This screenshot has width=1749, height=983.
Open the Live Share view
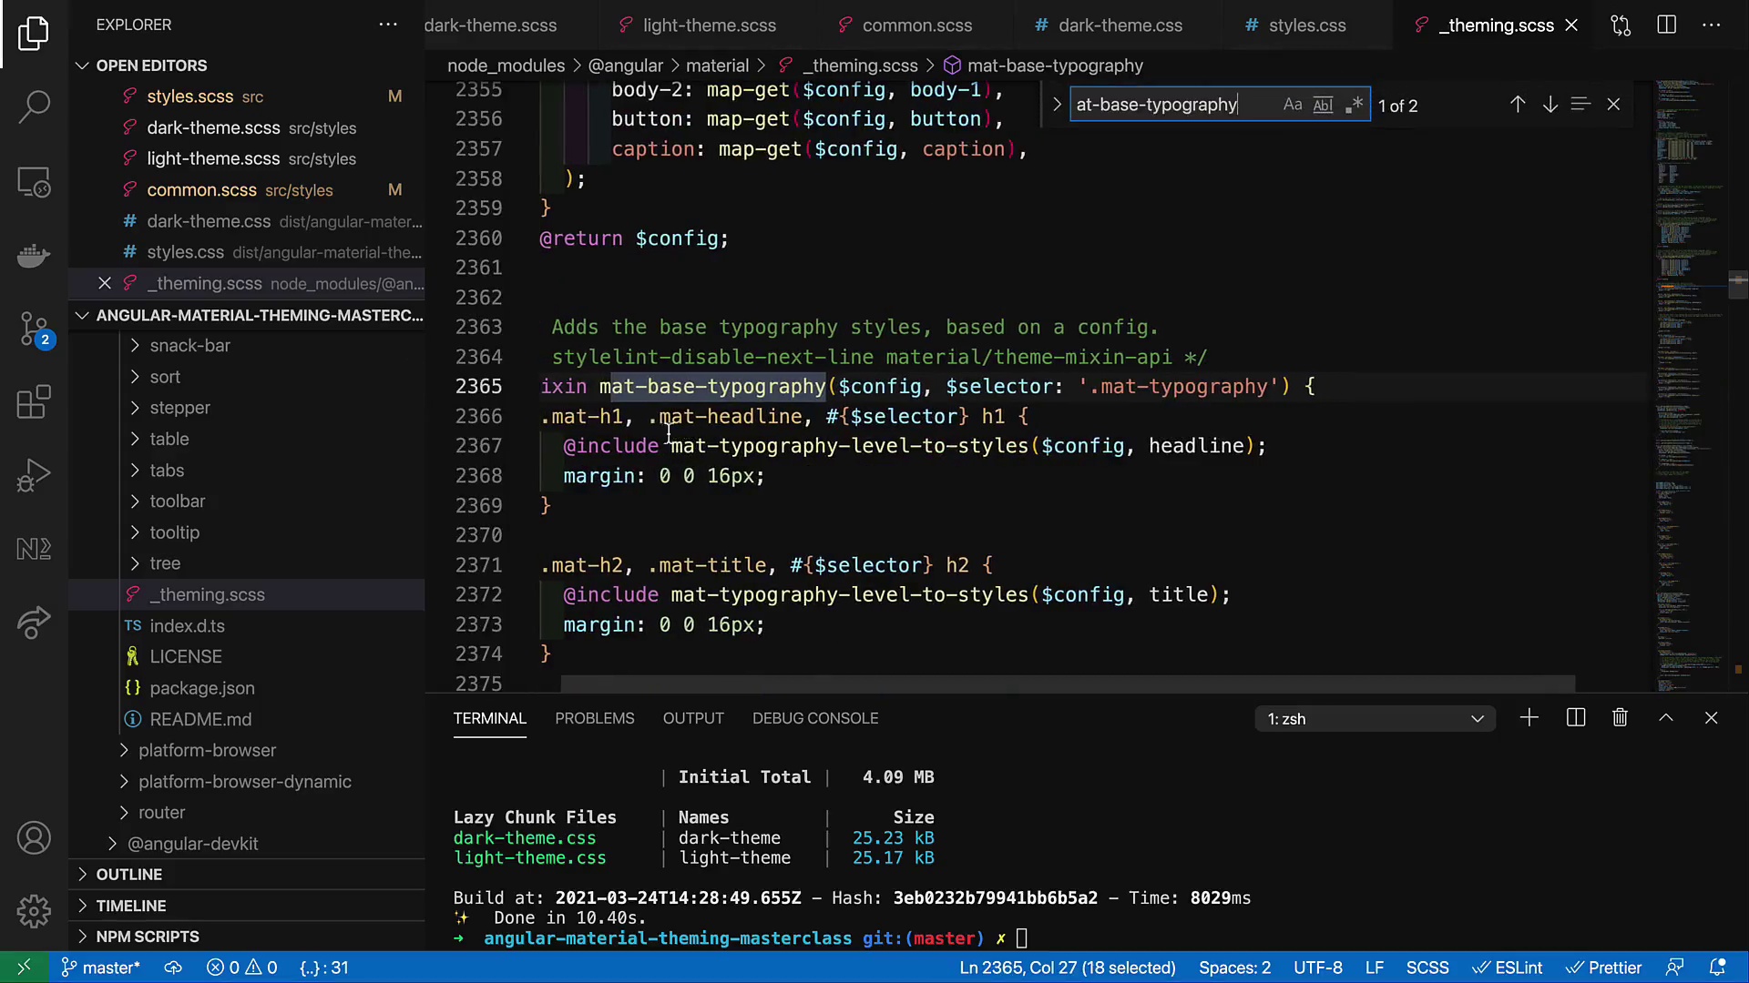tap(34, 623)
